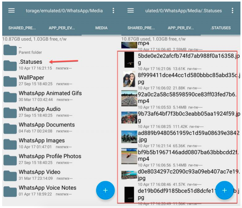Select the .Statuses folder name
242x208 pixels.
click(30, 62)
